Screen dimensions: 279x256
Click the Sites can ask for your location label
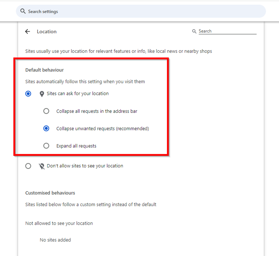click(x=77, y=94)
